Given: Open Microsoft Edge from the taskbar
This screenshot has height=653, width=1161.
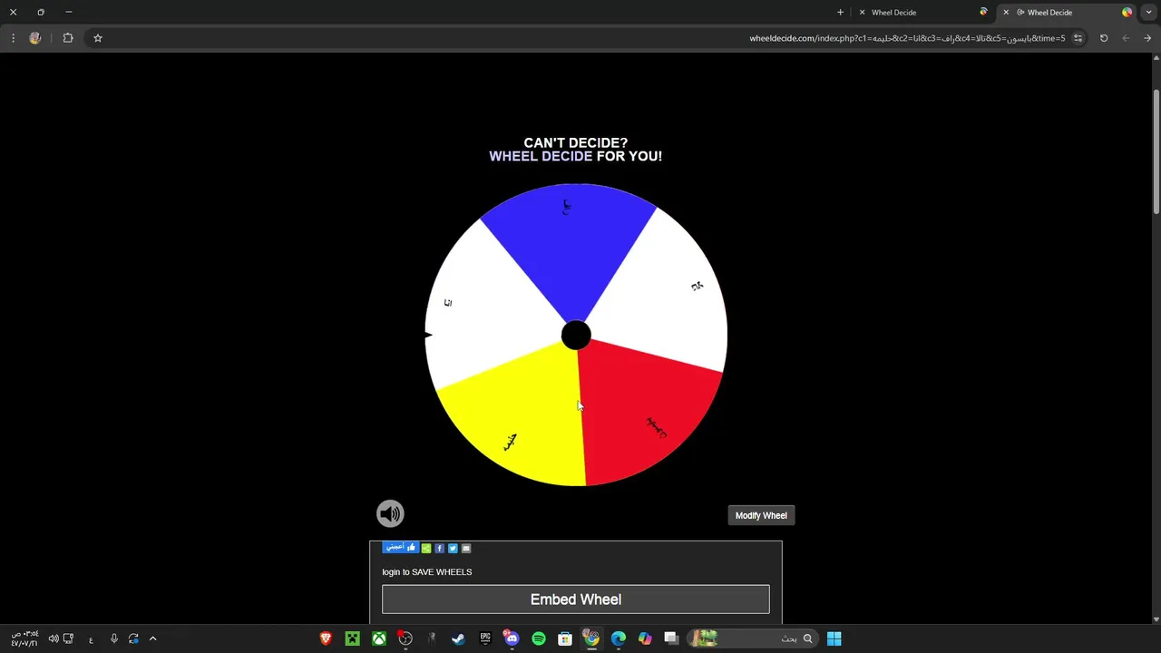Looking at the screenshot, I should tap(619, 638).
